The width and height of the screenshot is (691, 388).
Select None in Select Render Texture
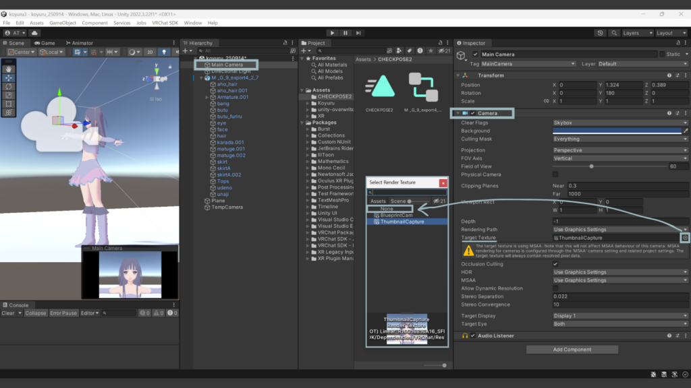tap(387, 209)
